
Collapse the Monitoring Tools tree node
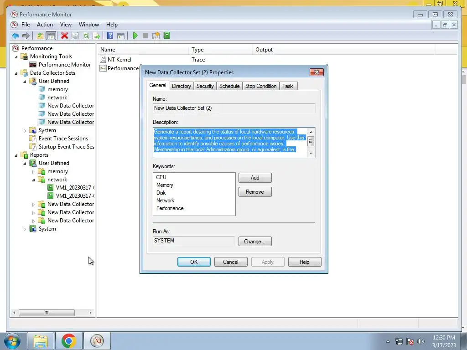[x=16, y=57]
